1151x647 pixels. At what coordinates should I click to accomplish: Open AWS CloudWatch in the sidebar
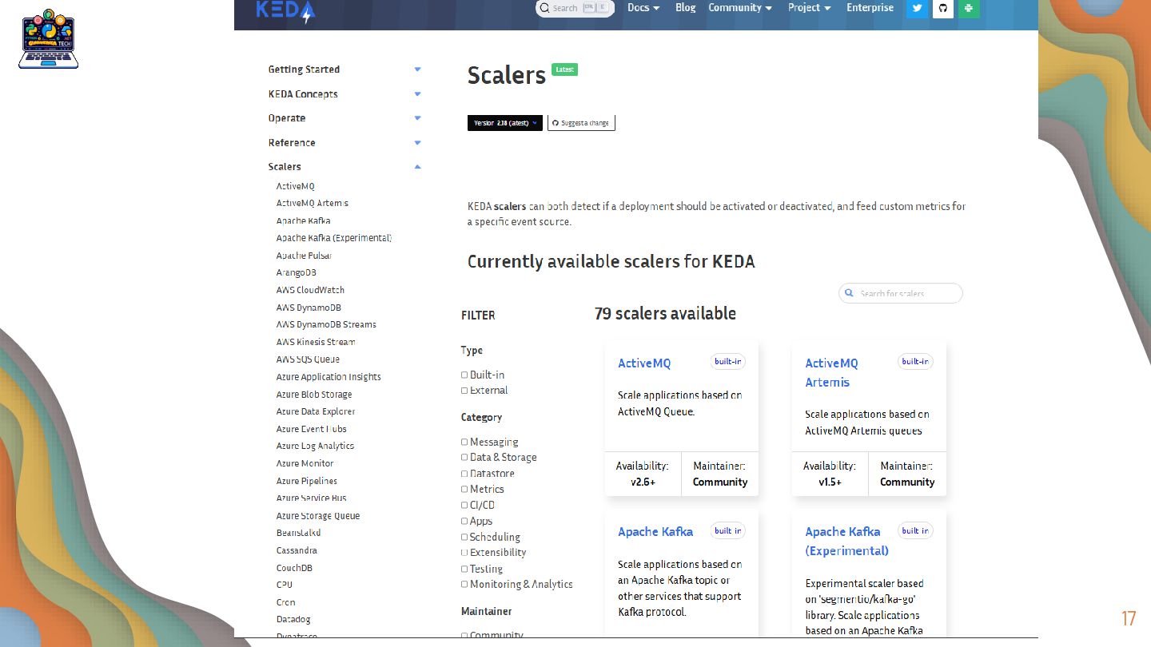pyautogui.click(x=310, y=290)
